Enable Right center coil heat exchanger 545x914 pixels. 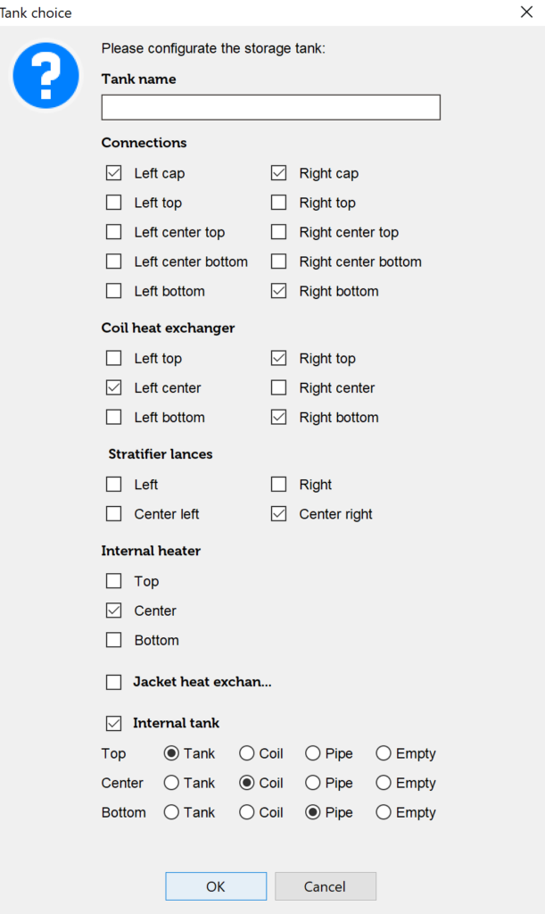tap(279, 388)
